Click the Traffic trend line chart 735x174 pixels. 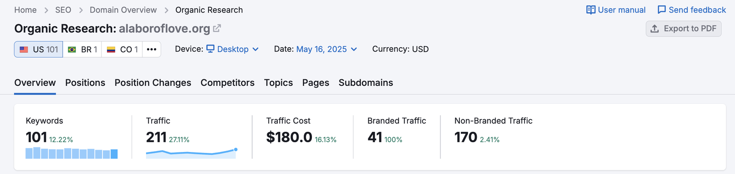191,153
